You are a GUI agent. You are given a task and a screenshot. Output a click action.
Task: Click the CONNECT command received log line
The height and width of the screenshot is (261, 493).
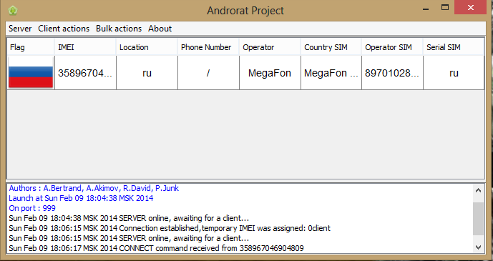[x=156, y=248]
